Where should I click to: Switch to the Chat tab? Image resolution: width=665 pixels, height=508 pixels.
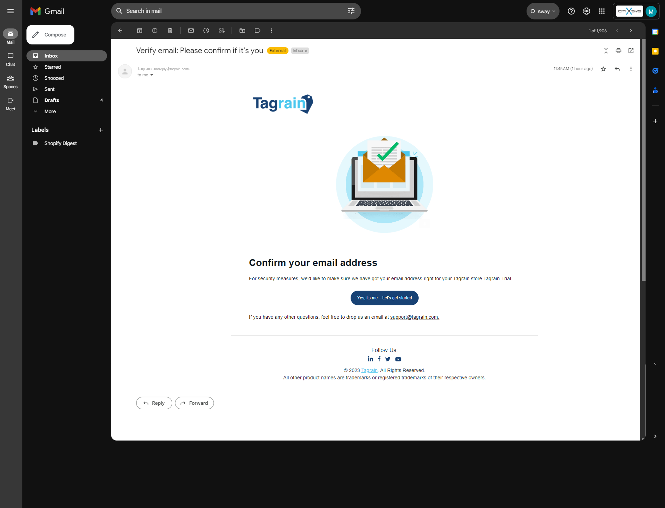[11, 59]
